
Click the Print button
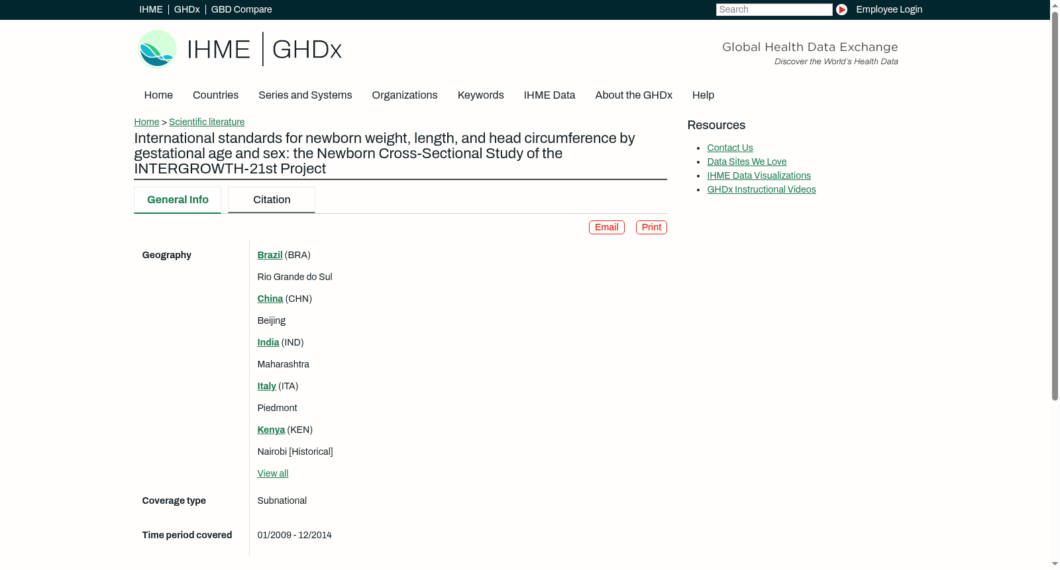point(651,227)
